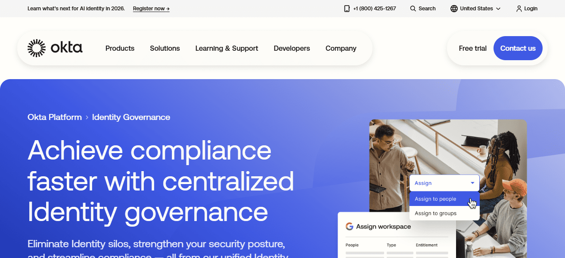
Task: Click the Google G icon in Assign workspace
Action: [349, 227]
